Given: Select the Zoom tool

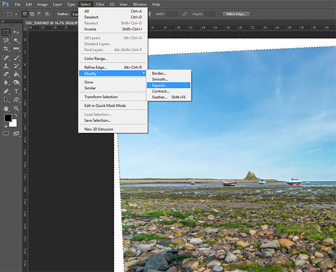Looking at the screenshot, I should coord(16,109).
